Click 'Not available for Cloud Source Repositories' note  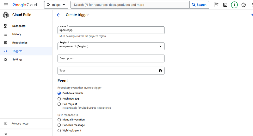tap(87, 108)
